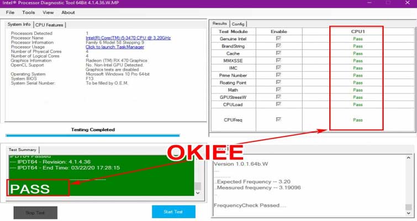The height and width of the screenshot is (221, 417).
Task: Minimize the diagnostic tool window
Action: (x=370, y=3)
